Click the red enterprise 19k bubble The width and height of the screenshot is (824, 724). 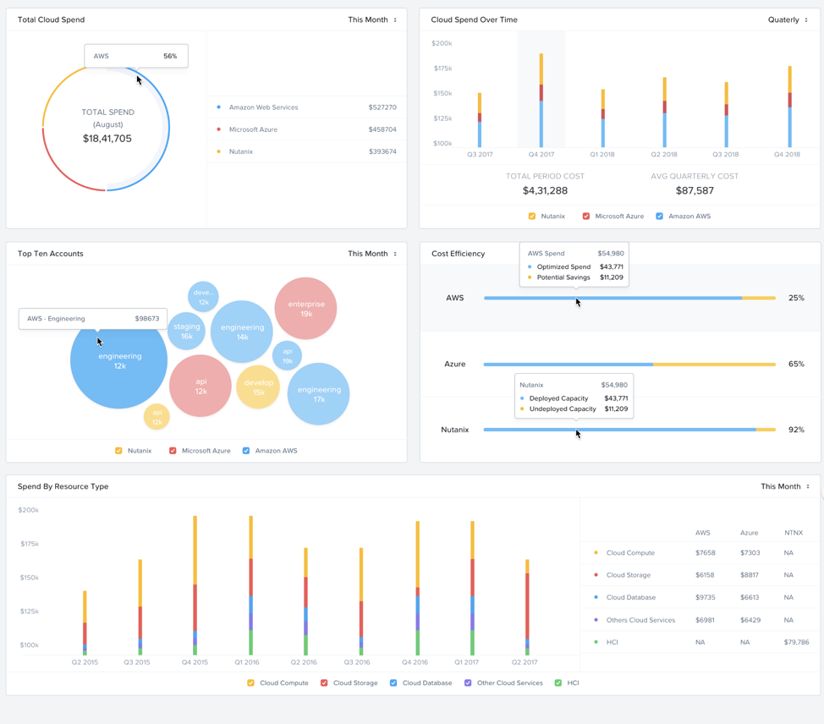point(305,308)
